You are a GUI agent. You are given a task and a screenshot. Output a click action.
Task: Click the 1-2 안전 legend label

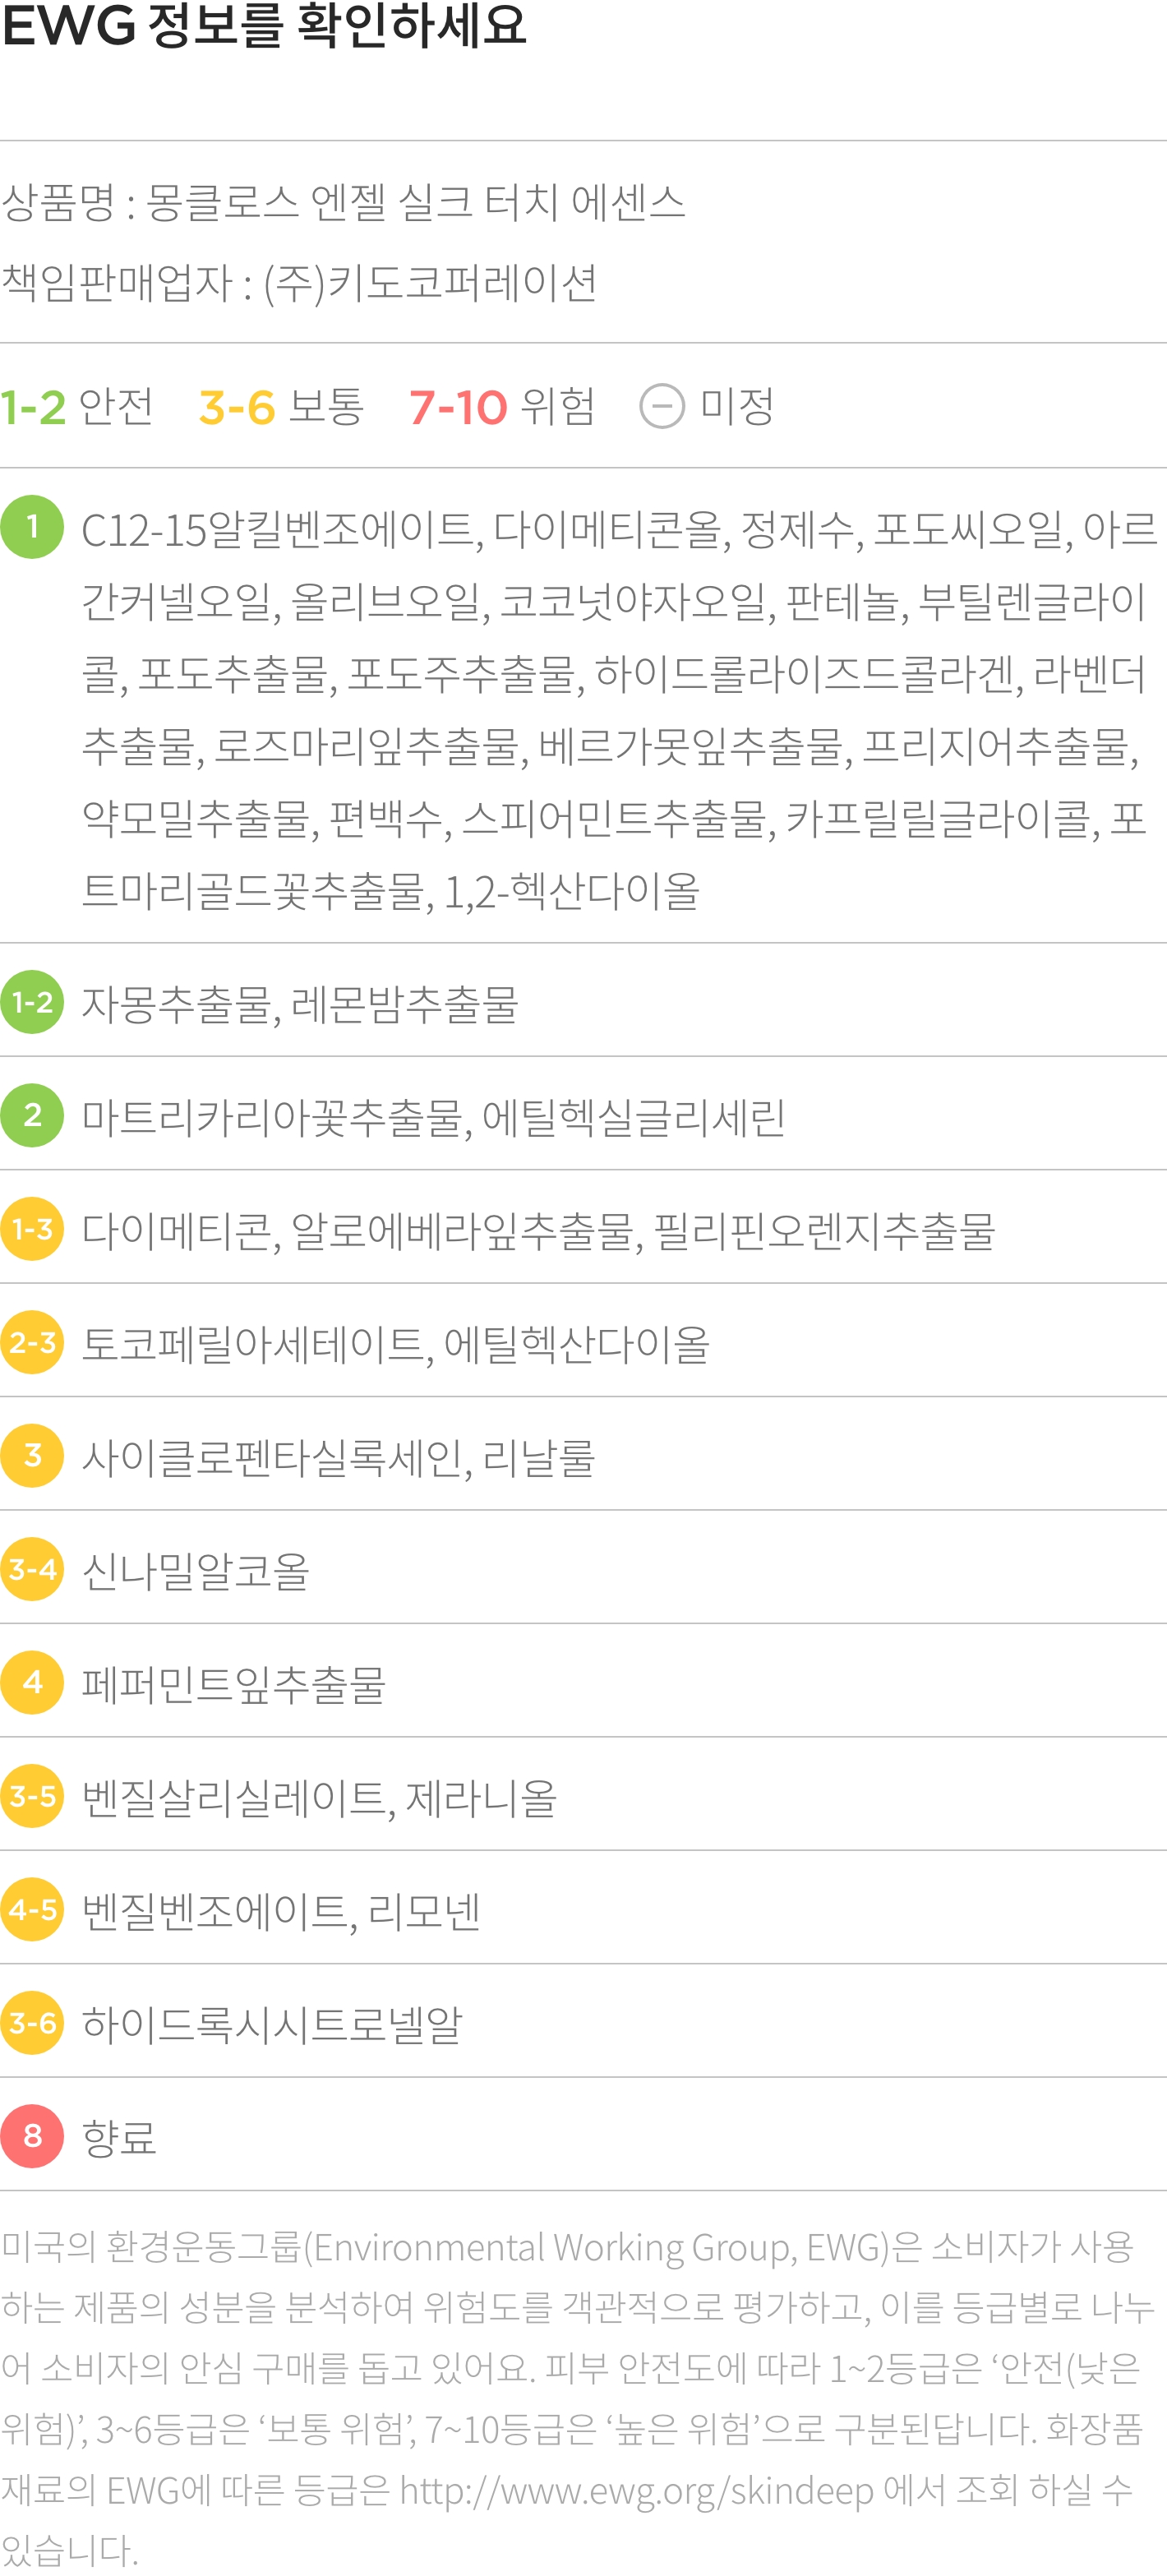77,406
